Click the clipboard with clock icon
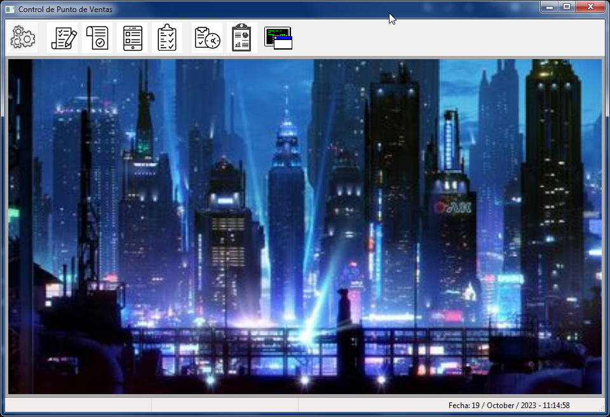 [x=207, y=38]
